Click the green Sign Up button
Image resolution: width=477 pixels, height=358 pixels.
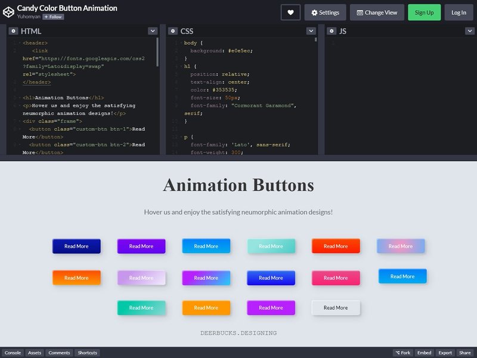424,13
